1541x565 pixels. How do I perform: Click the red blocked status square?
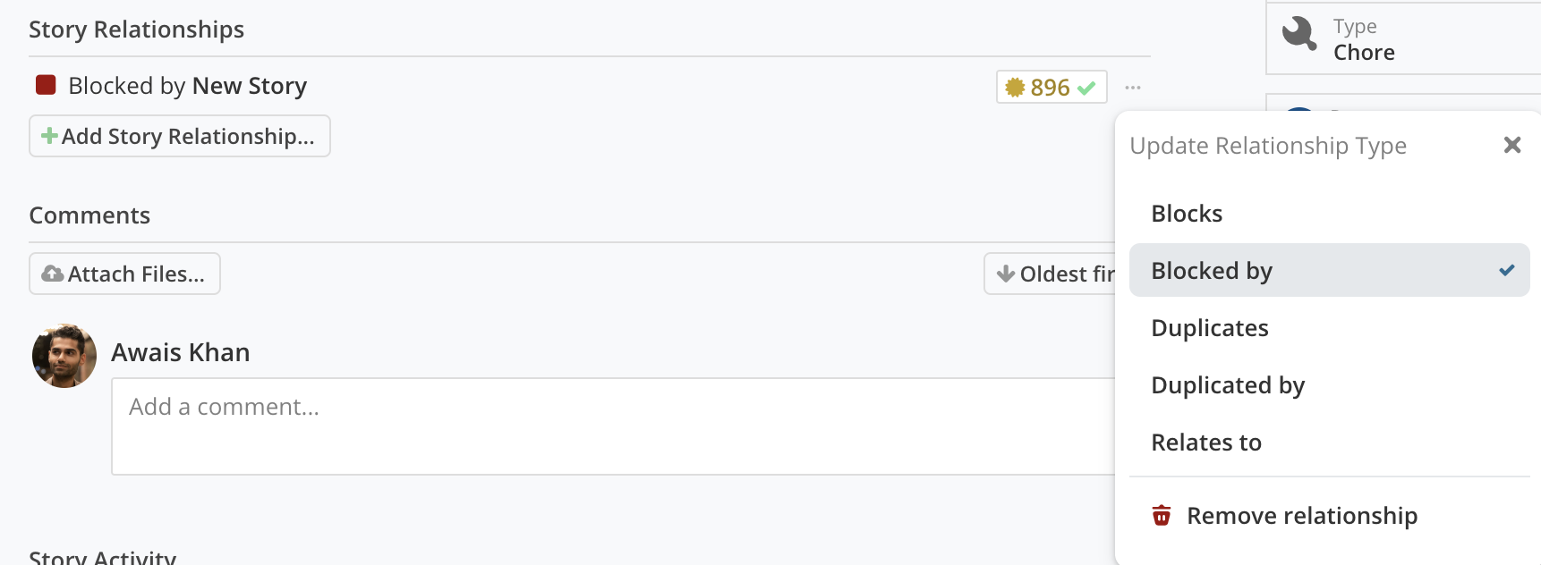tap(46, 85)
